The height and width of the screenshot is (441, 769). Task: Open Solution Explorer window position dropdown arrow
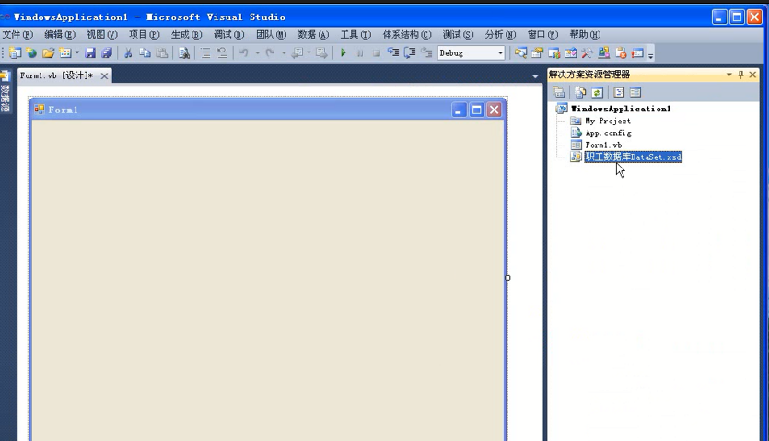(x=728, y=75)
